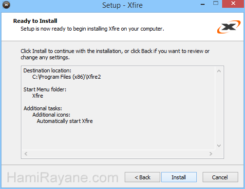245x189 pixels.
Task: Click the Xfire logo in the header
Action: (229, 27)
